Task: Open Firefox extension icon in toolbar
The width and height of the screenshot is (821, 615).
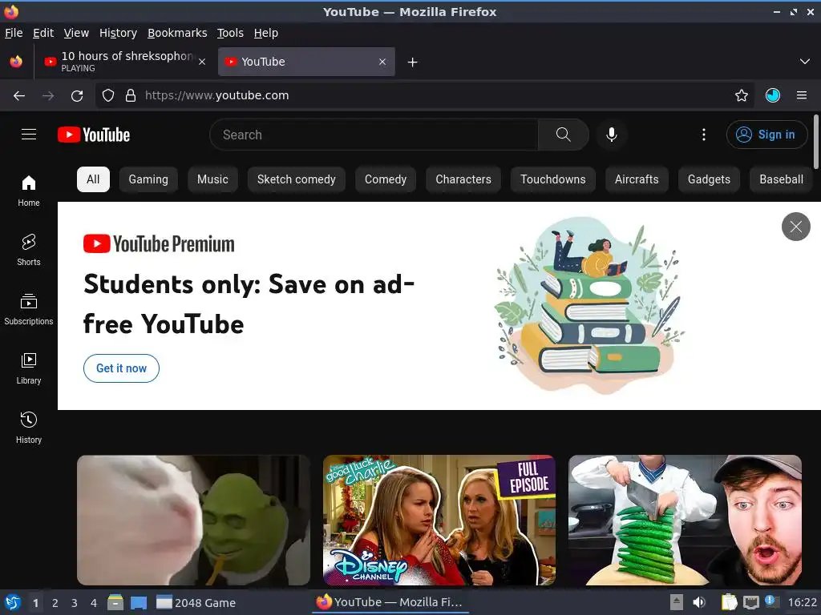Action: tap(773, 95)
